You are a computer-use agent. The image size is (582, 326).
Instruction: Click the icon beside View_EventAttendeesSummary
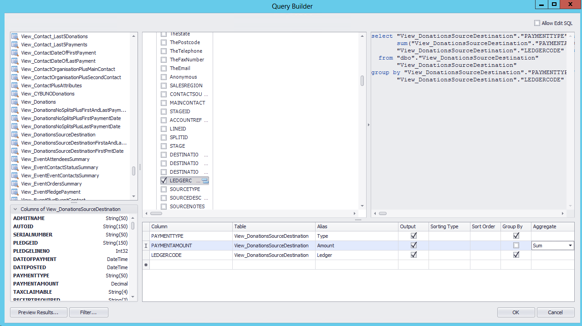tap(15, 159)
